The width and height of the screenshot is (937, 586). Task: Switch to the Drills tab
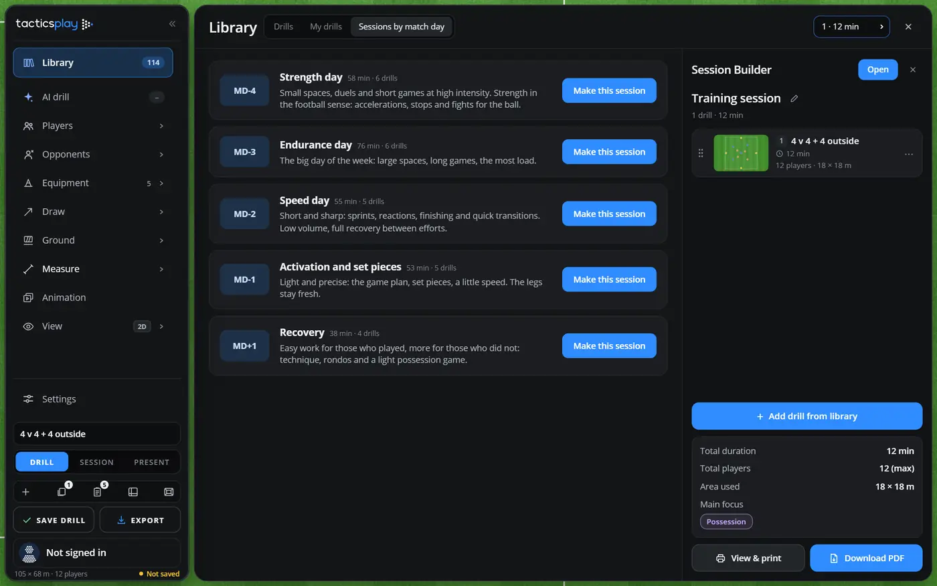coord(284,27)
